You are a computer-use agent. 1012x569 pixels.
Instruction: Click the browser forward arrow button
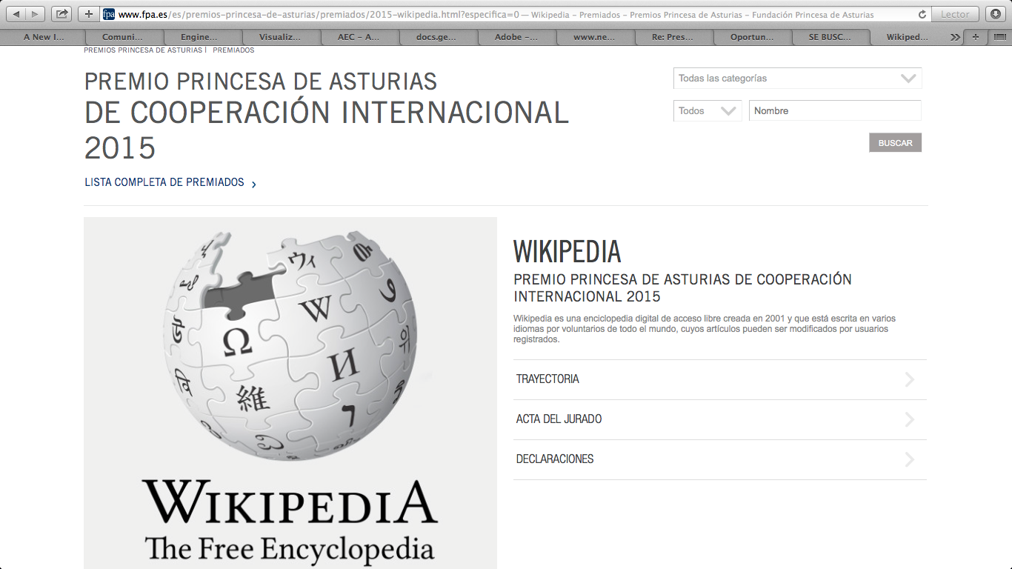point(35,14)
